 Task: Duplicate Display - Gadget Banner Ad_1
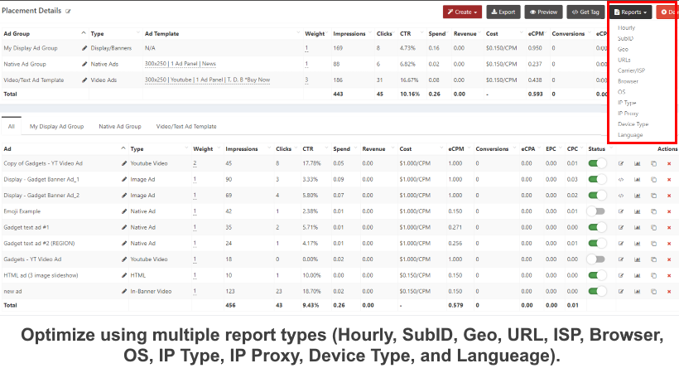653,180
